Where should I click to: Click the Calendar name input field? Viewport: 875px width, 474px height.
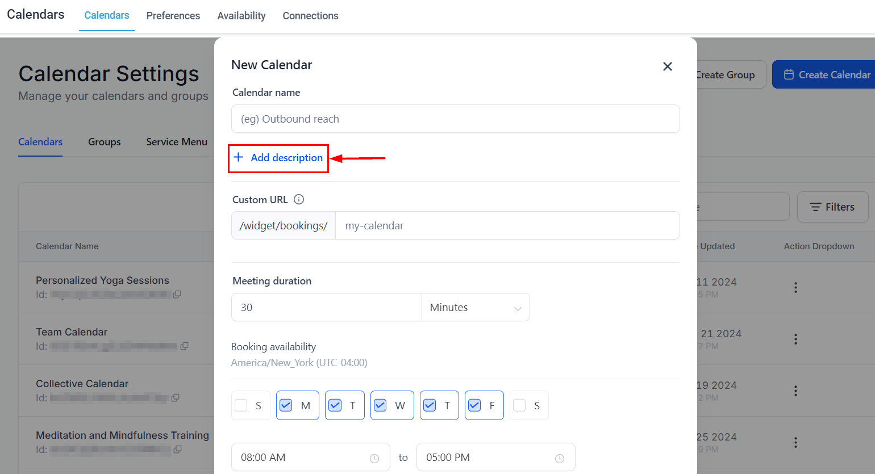455,119
